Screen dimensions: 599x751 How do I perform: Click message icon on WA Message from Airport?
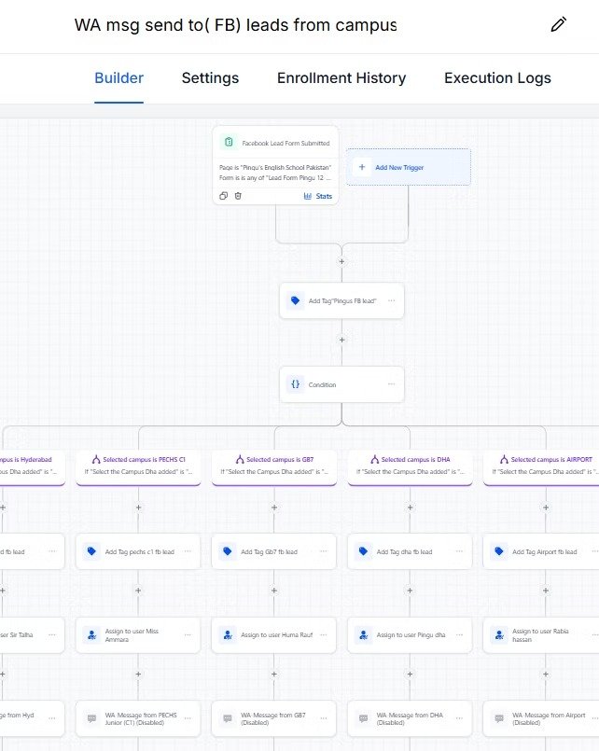pyautogui.click(x=499, y=718)
